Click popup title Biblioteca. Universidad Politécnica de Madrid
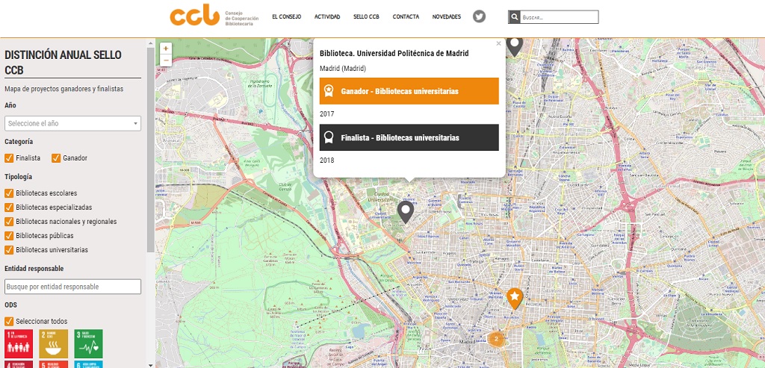The height and width of the screenshot is (368, 765). point(394,53)
